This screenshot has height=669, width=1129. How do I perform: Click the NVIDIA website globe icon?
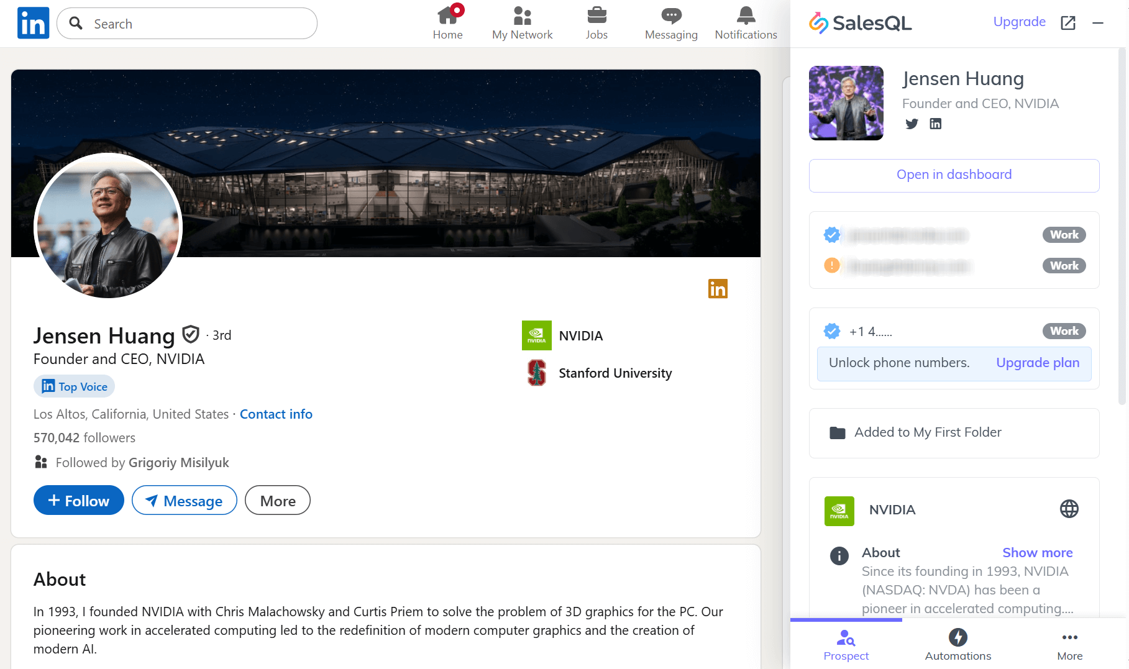(1069, 509)
